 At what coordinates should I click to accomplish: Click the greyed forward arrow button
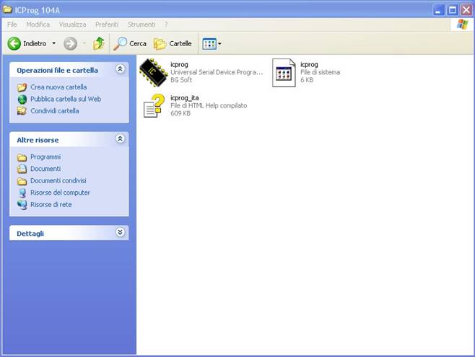(70, 44)
